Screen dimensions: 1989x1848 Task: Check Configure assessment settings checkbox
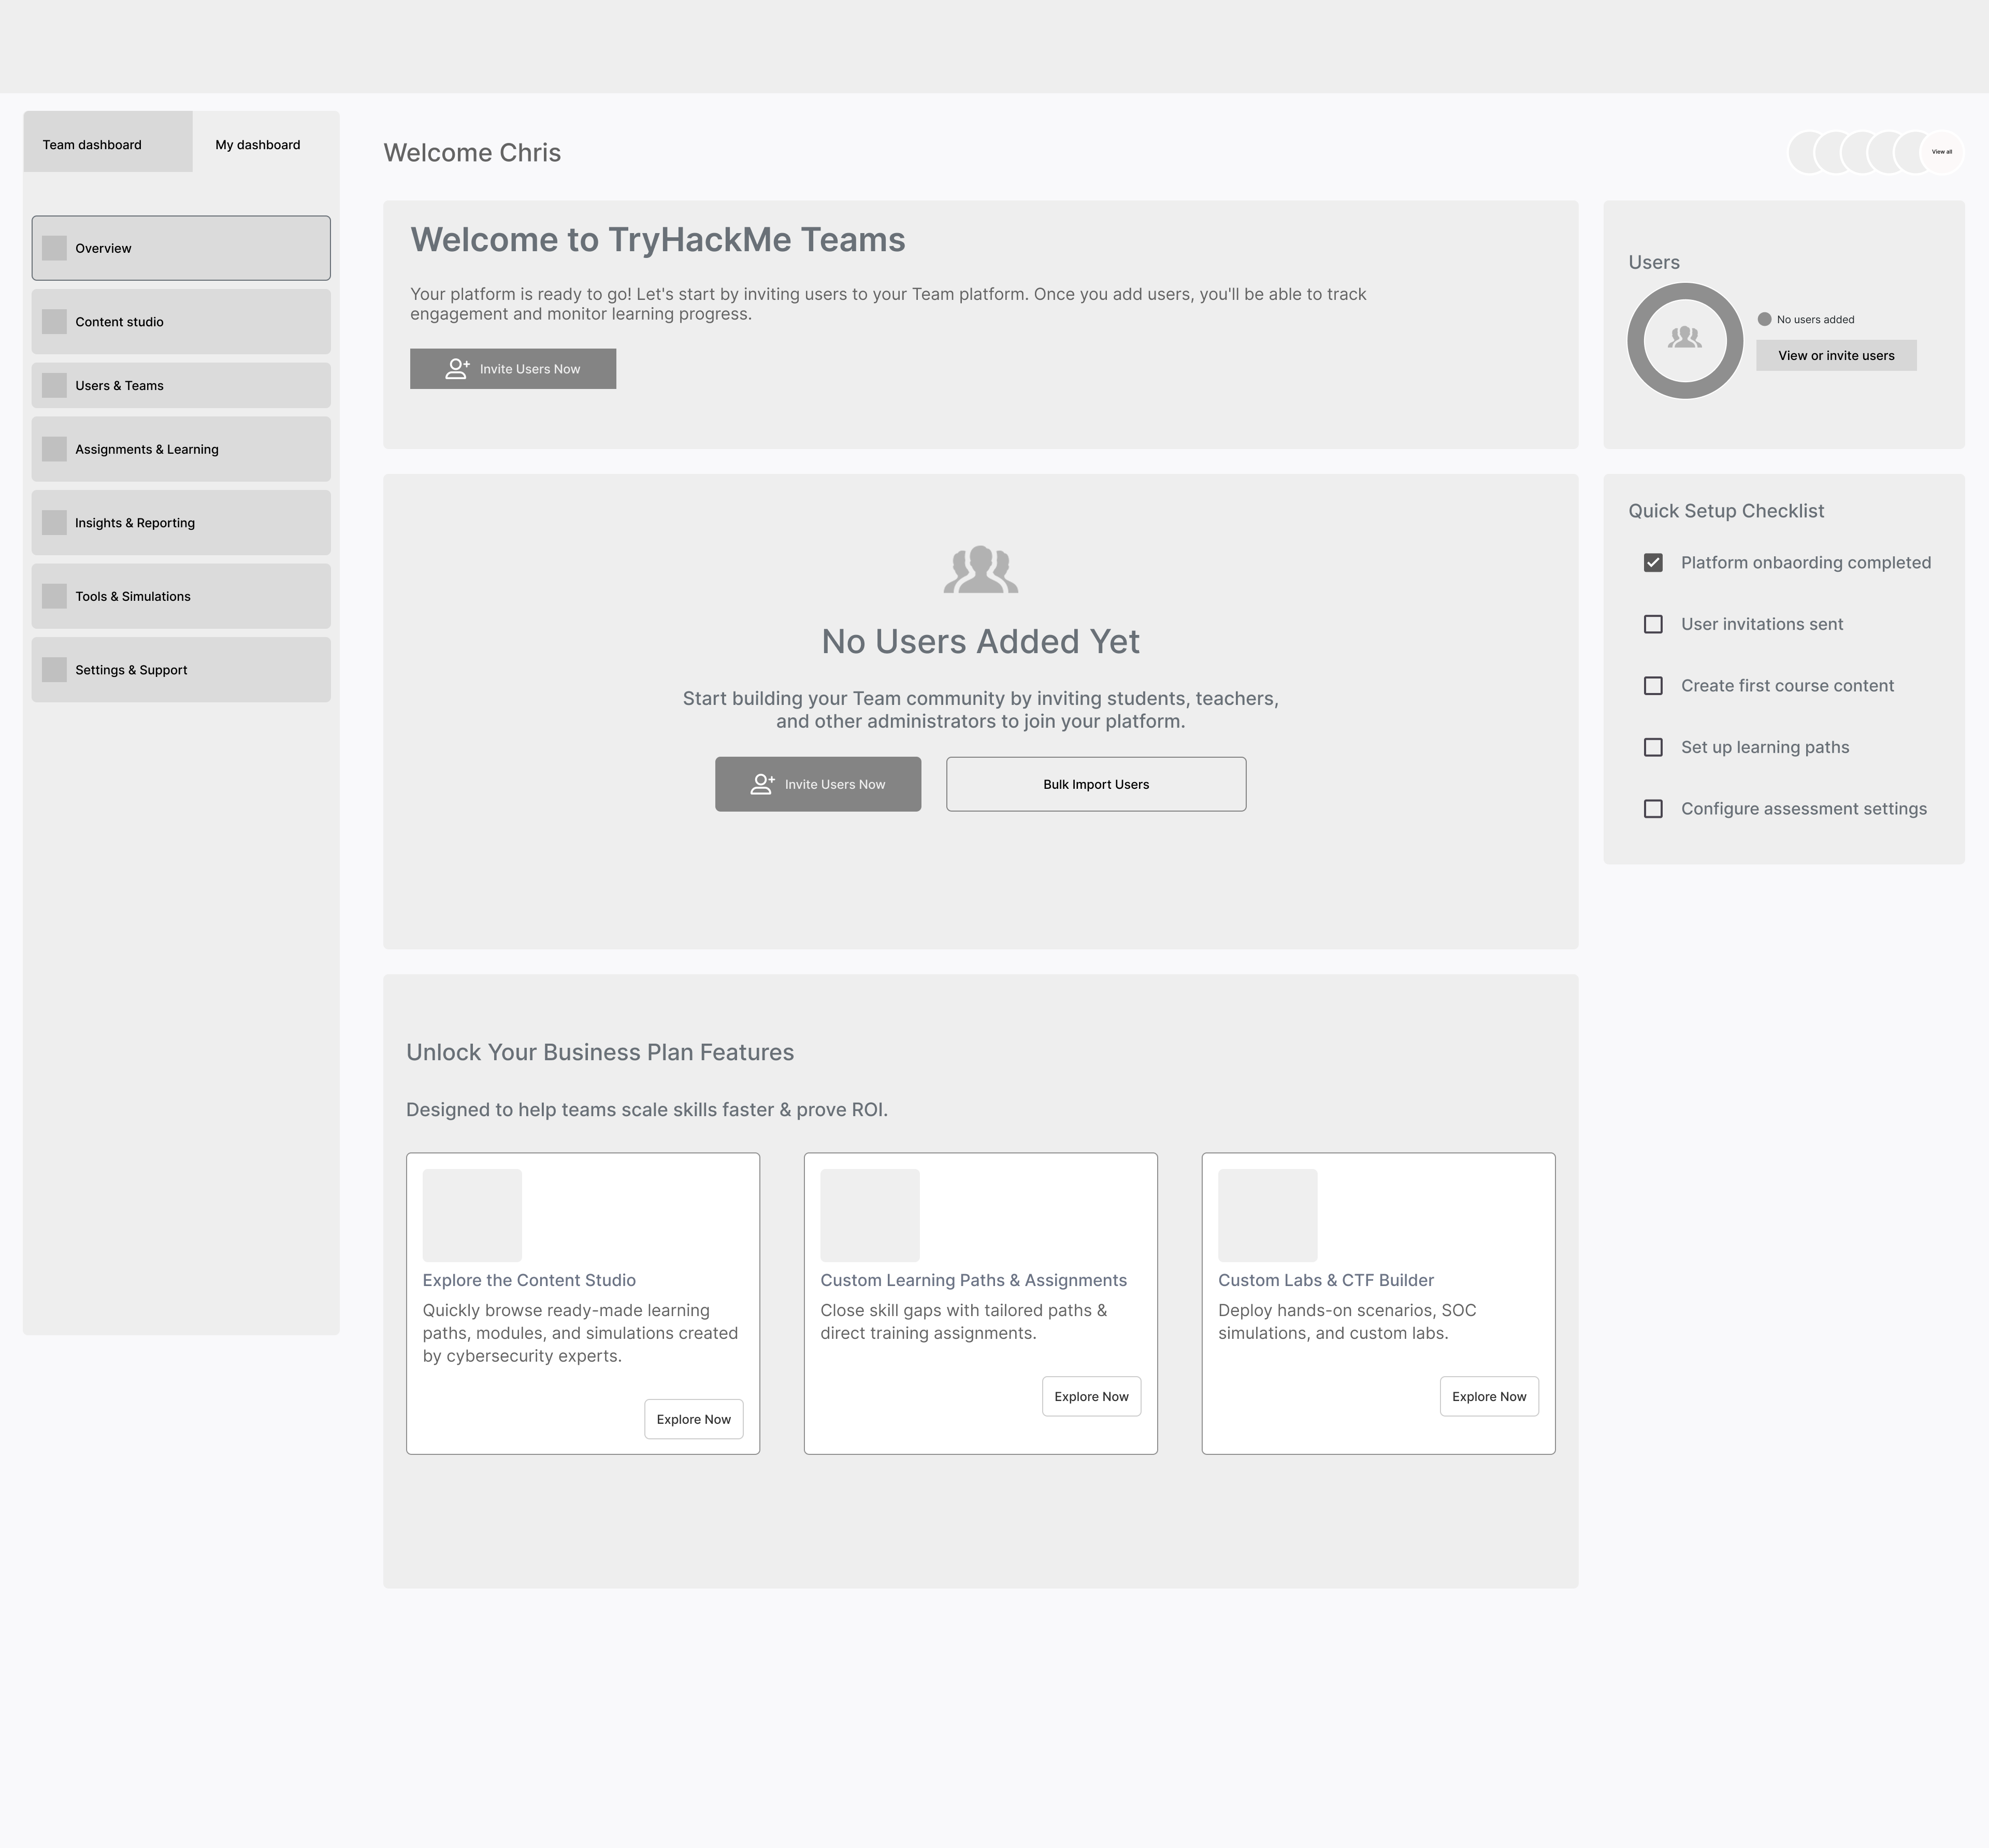(x=1653, y=809)
